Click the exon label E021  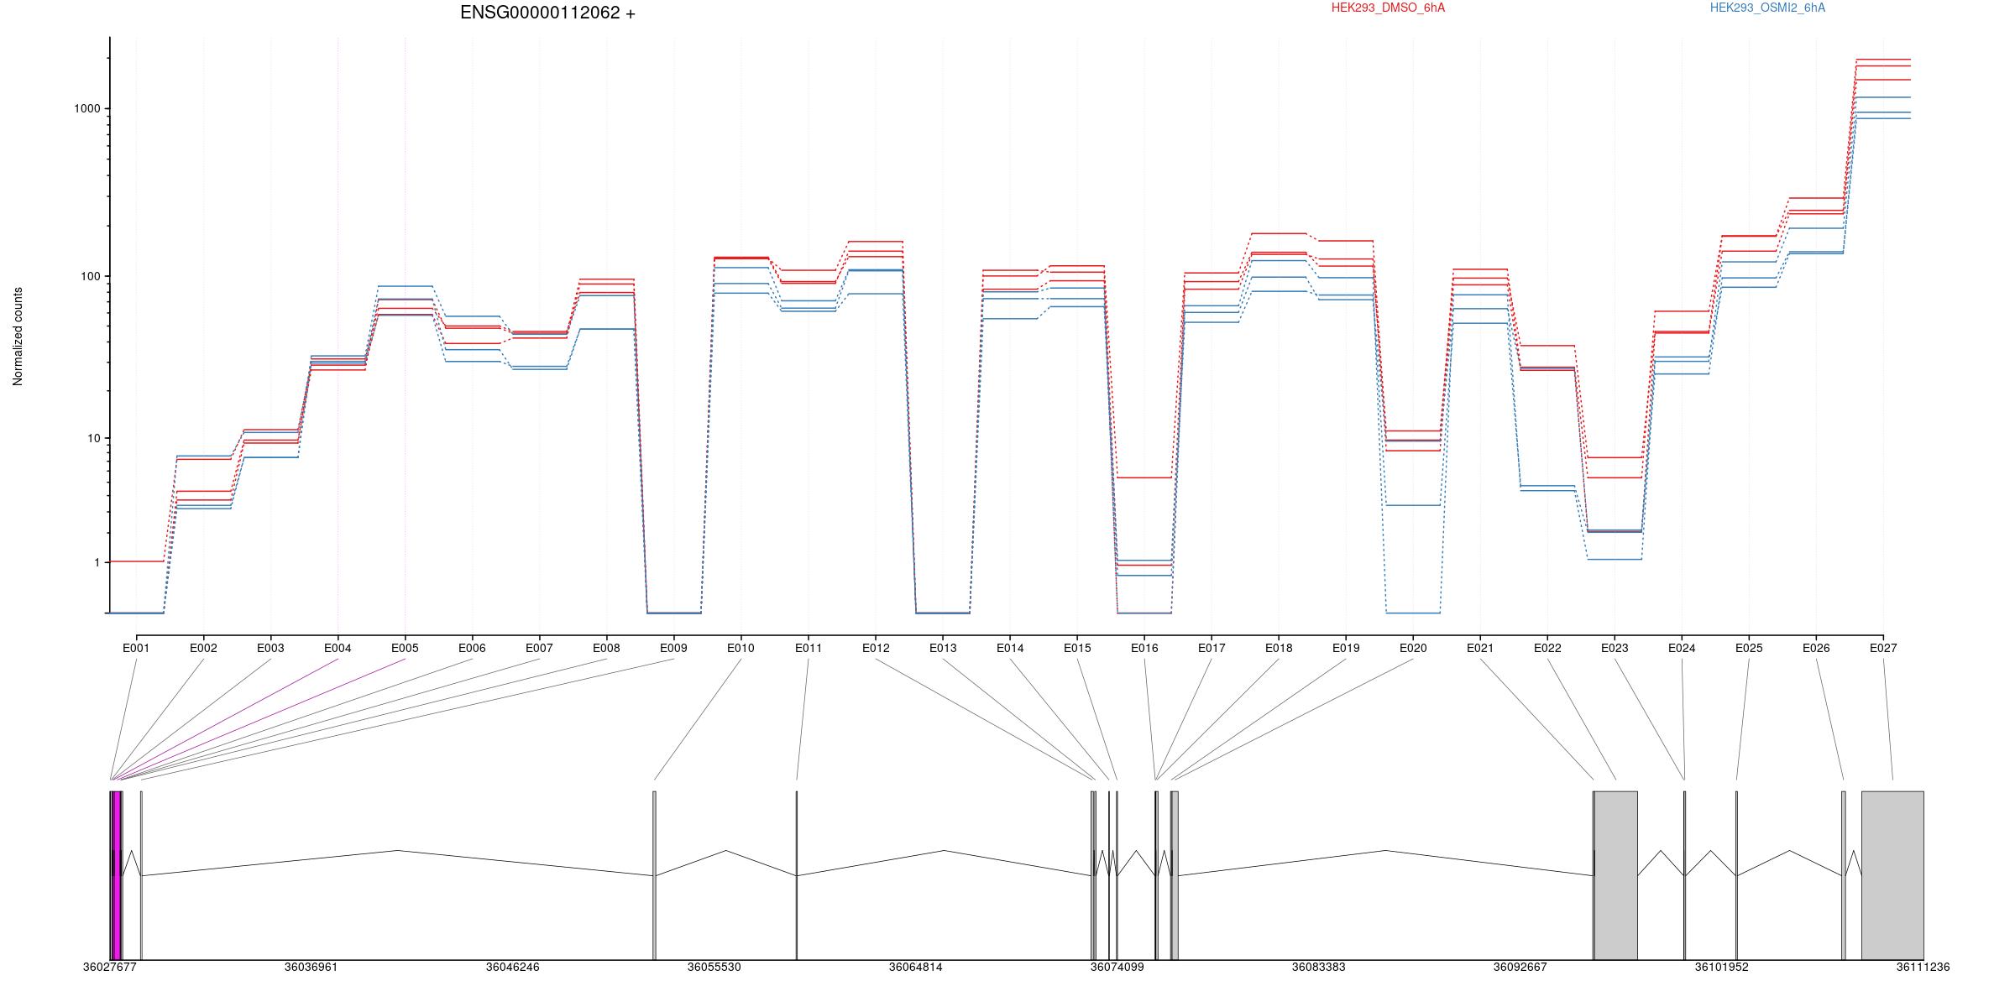point(1480,648)
